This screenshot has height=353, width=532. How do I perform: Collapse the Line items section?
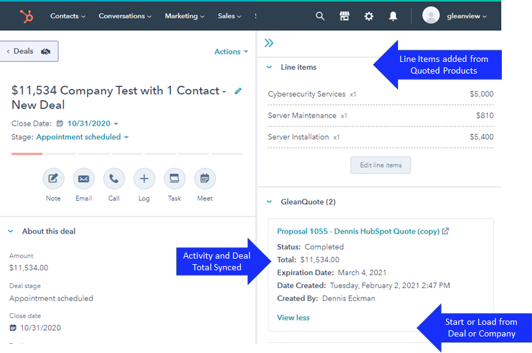tap(270, 67)
